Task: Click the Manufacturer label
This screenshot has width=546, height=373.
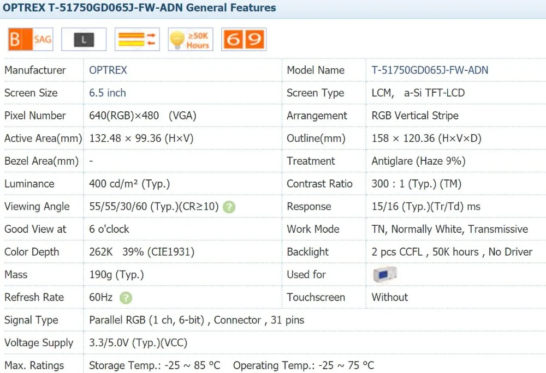Action: click(35, 70)
